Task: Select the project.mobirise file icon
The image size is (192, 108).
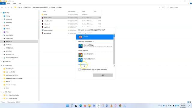Action: [43, 30]
